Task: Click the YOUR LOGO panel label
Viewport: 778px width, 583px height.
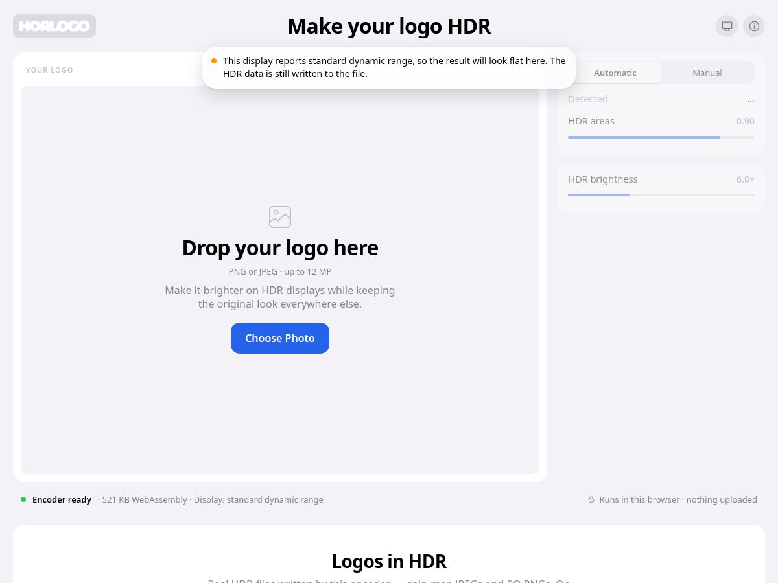Action: 49,70
